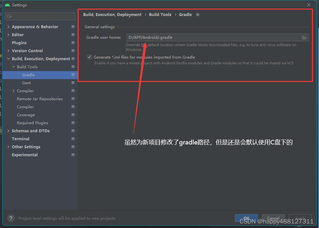The width and height of the screenshot is (319, 228).
Task: Click the project-level icon beside Coverage
Action: point(73,115)
